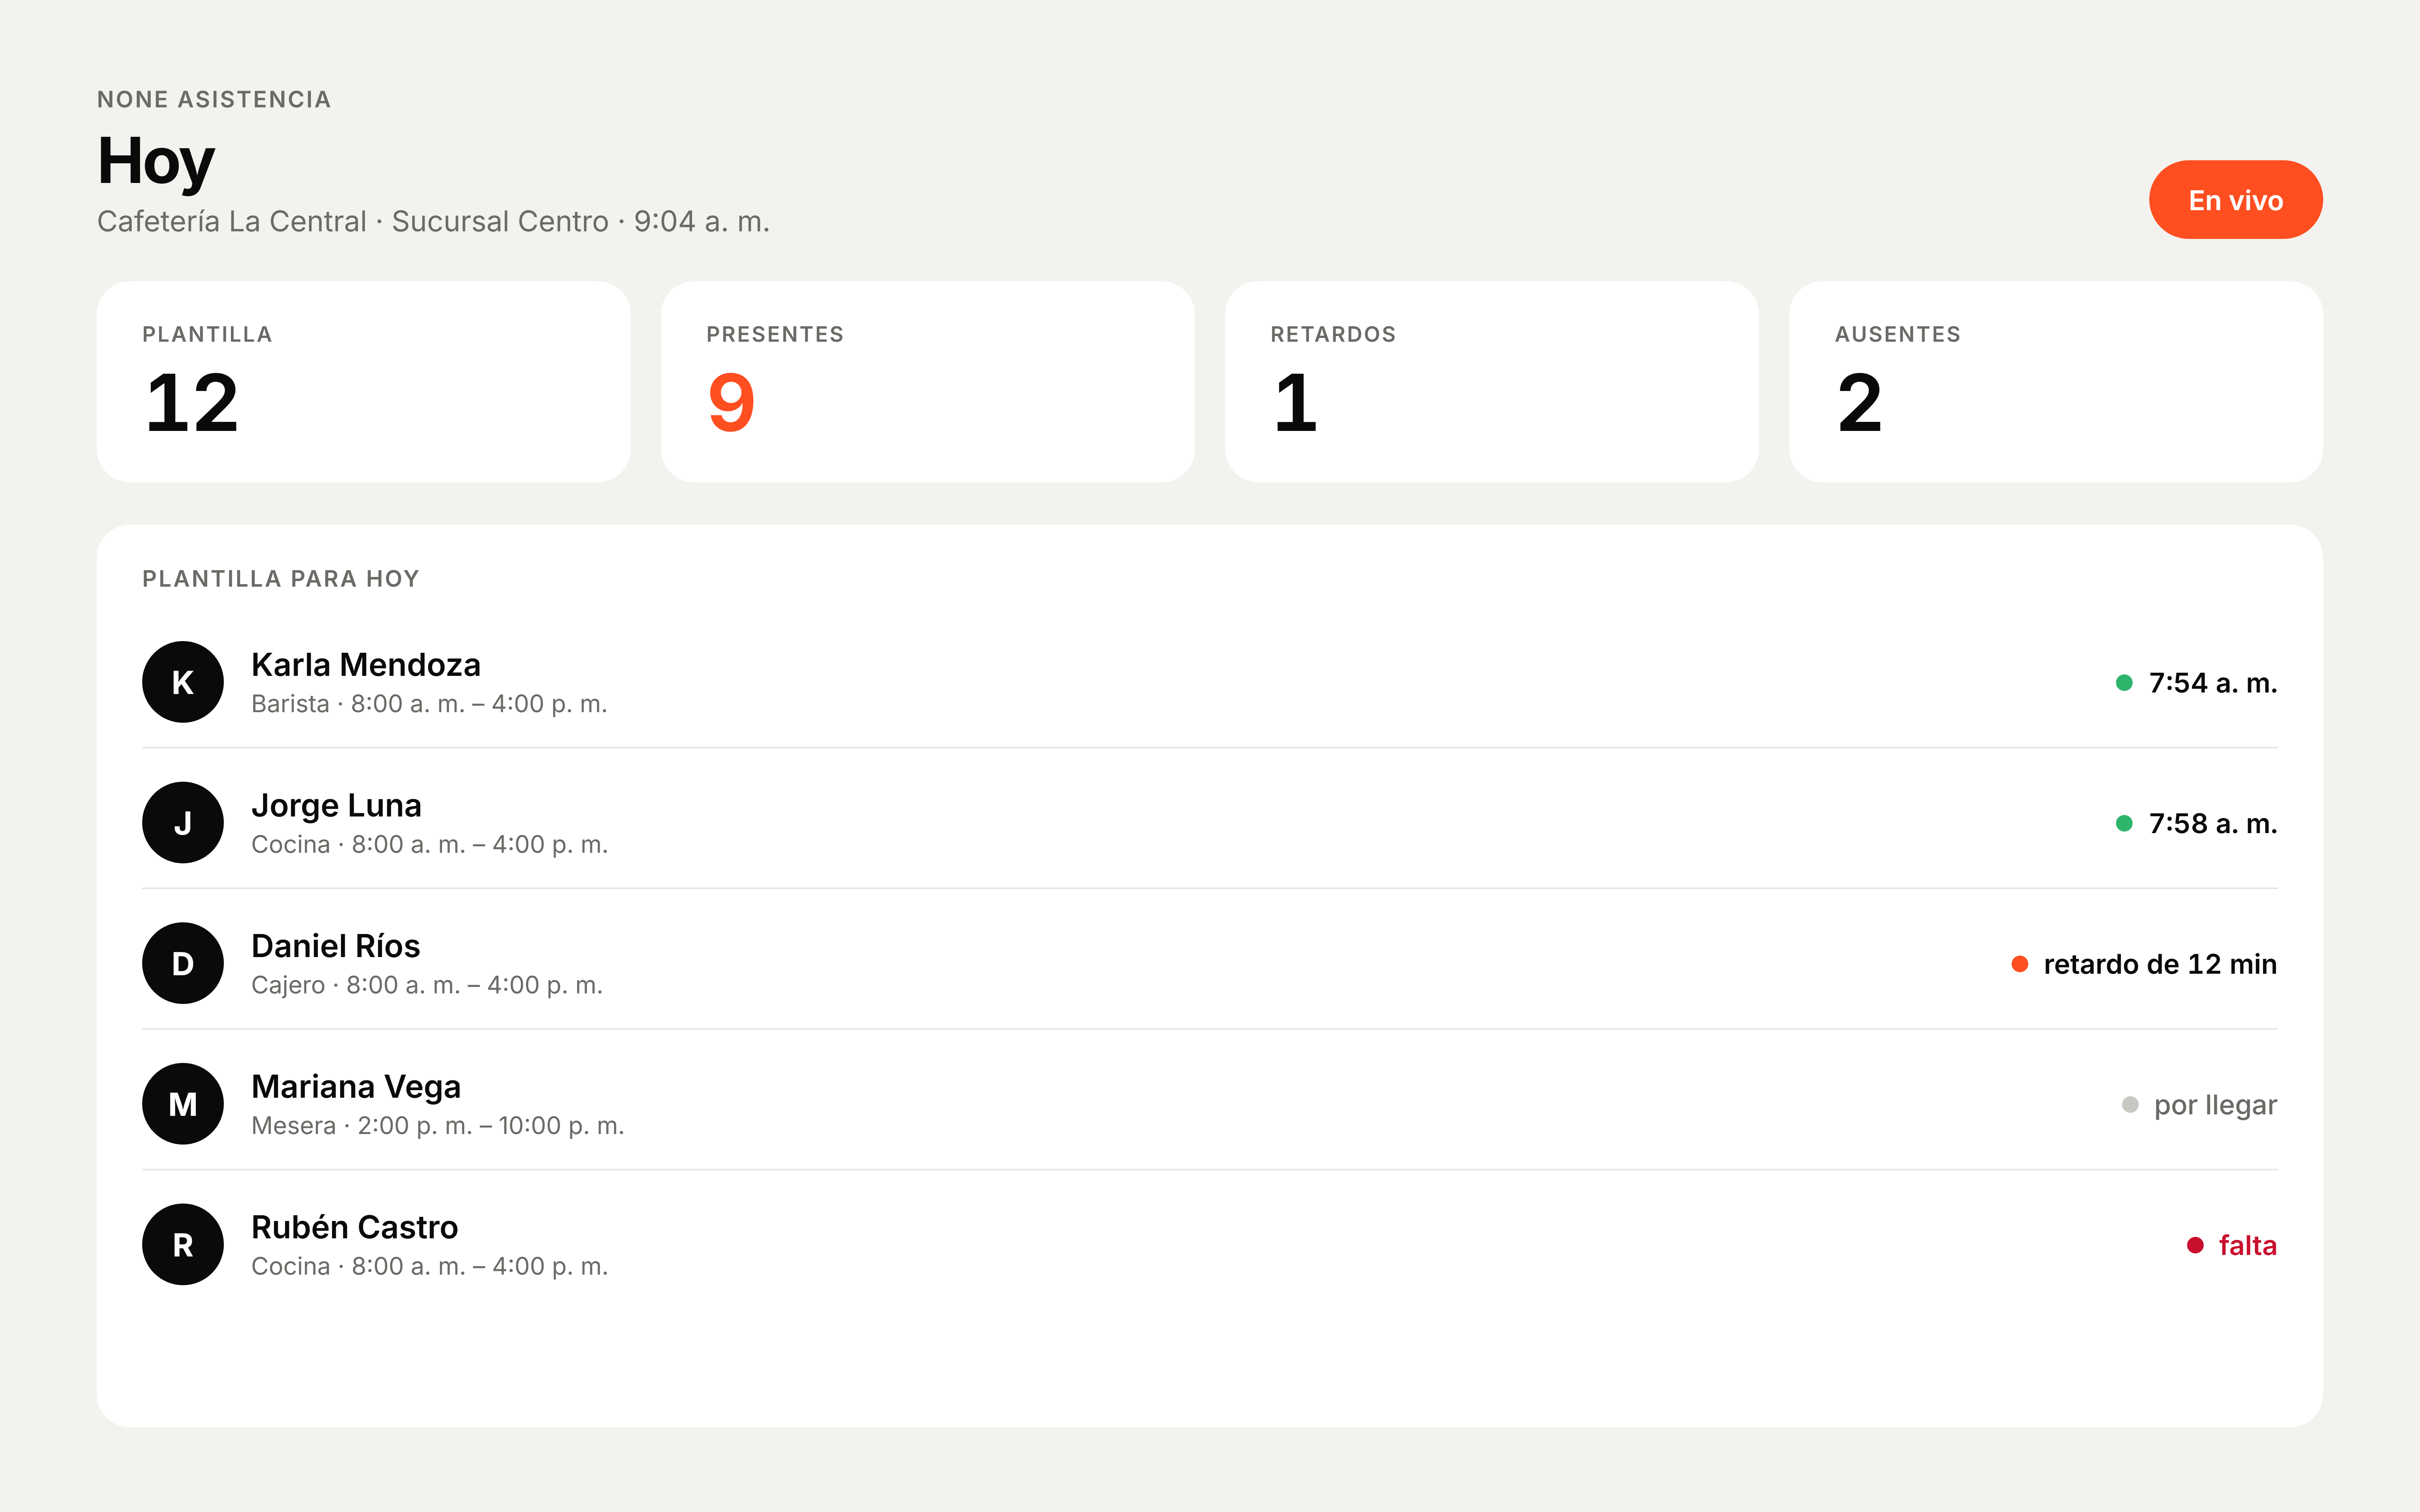Open the Ausentes 2 summary card
This screenshot has height=1512, width=2420.
tap(2055, 382)
